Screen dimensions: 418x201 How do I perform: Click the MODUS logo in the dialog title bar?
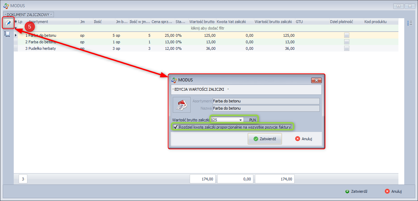[x=174, y=80]
